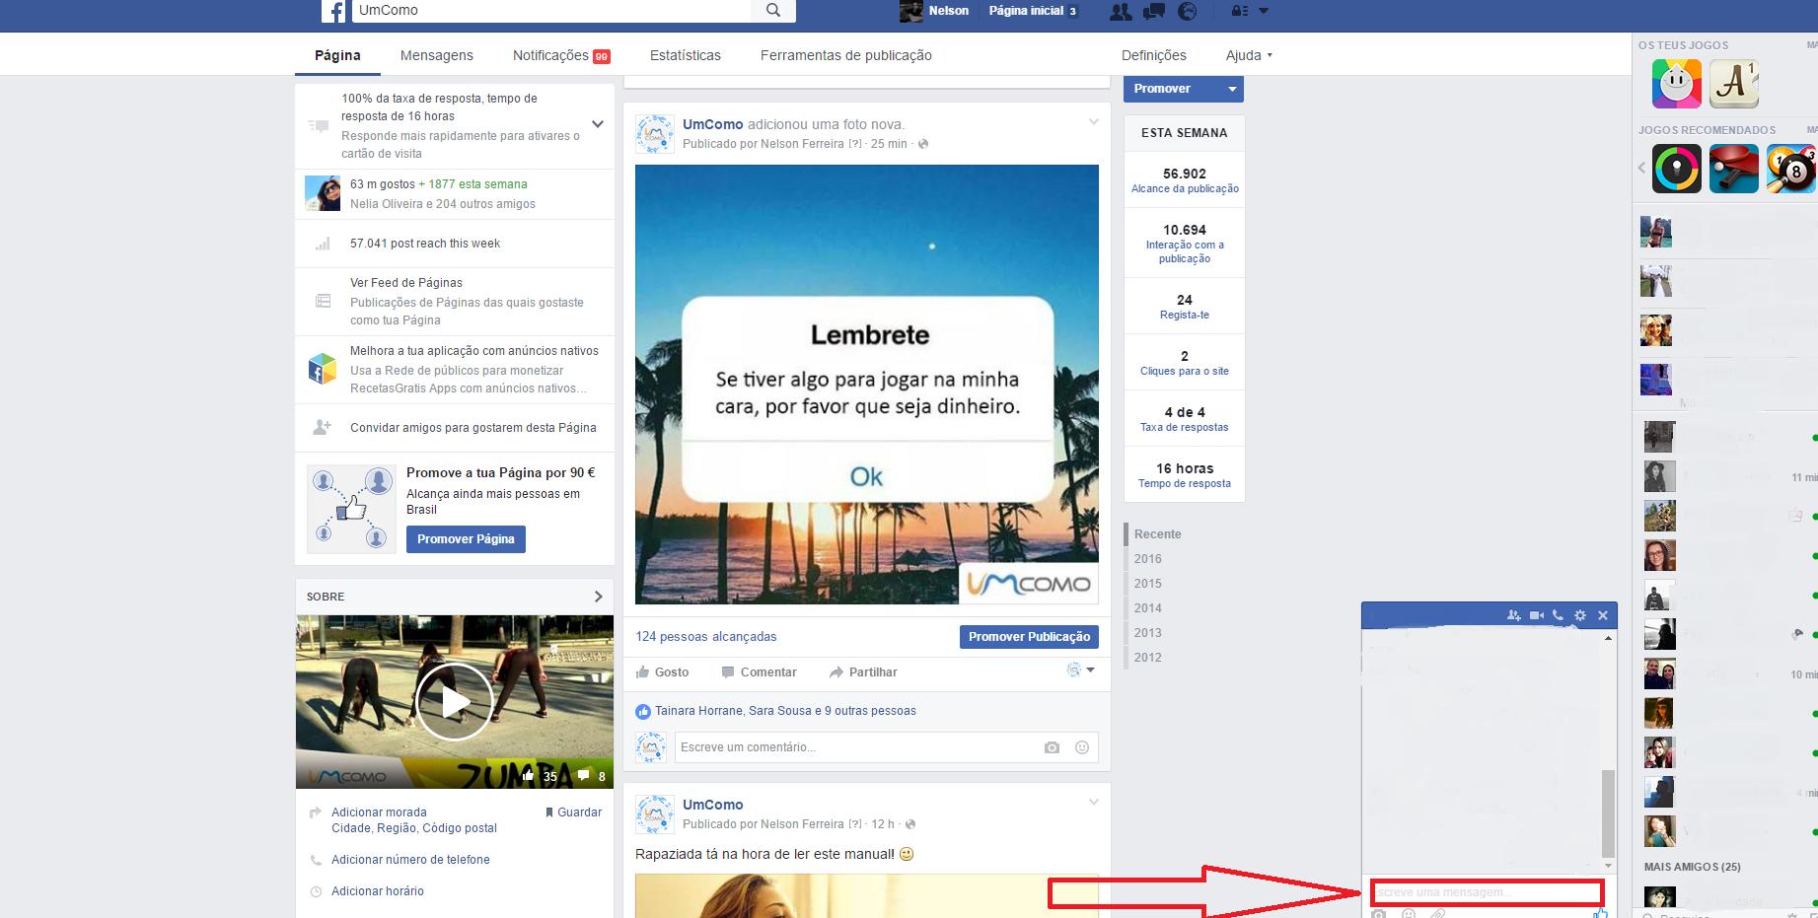Screen dimensions: 1818x918
Task: Start a video call in chat window
Action: [1536, 615]
